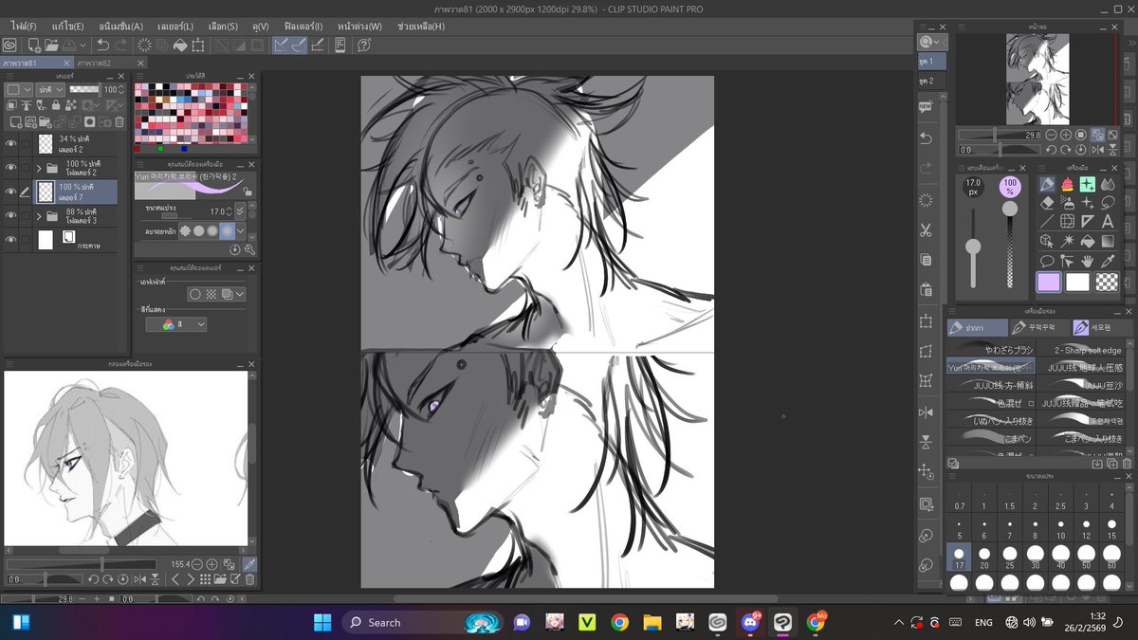Hide the paper layer (กระดาษ)
Viewport: 1138px width, 640px height.
tap(11, 240)
